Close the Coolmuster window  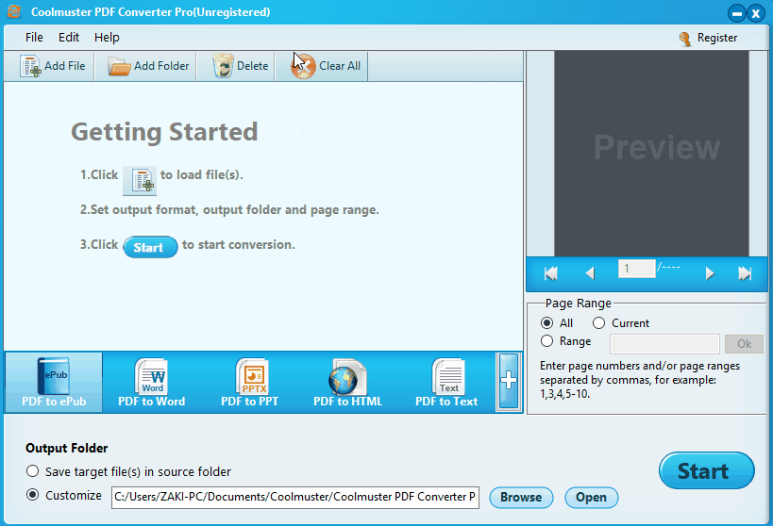click(756, 13)
